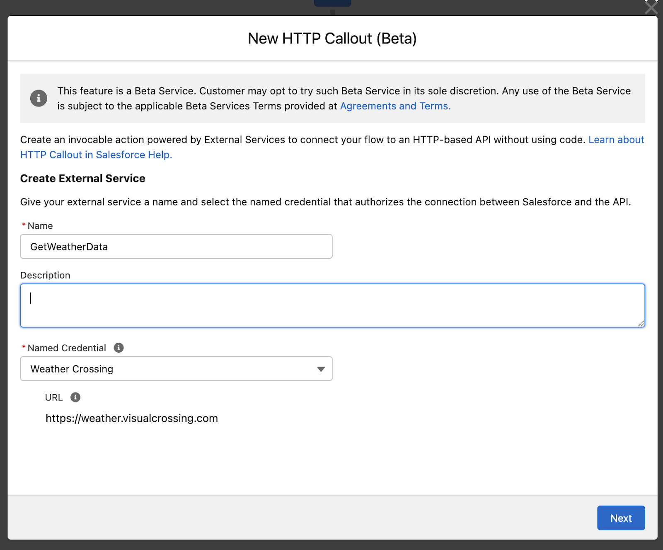
Task: Close the New HTTP Callout dialog
Action: 651,7
